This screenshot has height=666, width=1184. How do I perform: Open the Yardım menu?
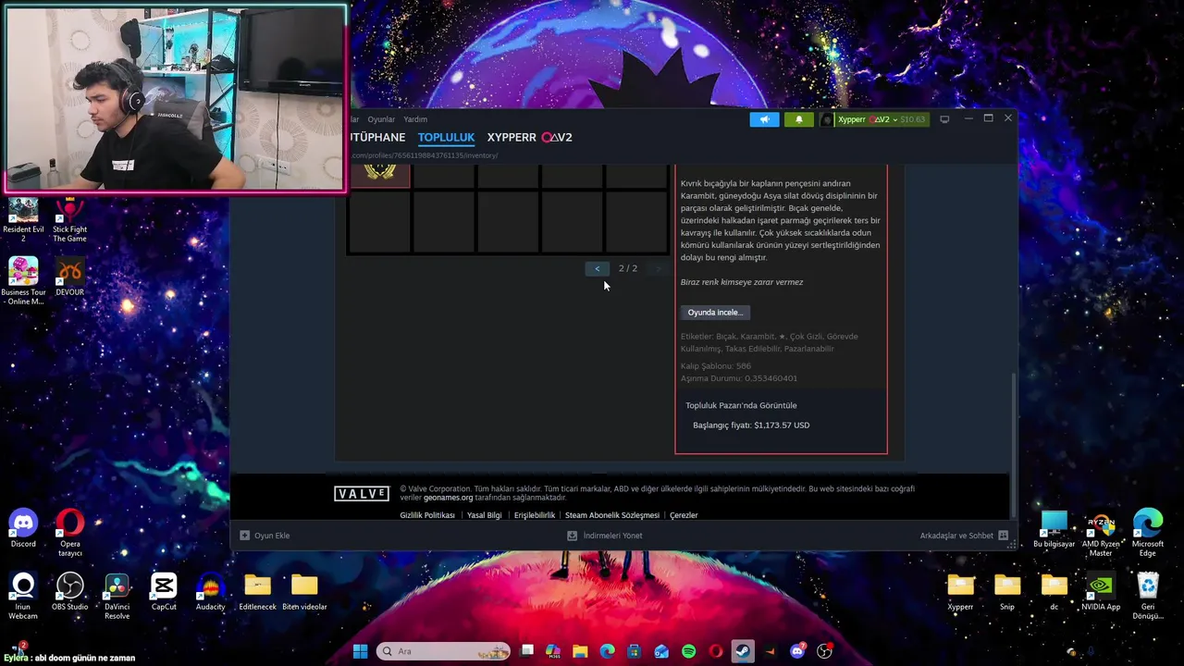tap(415, 119)
